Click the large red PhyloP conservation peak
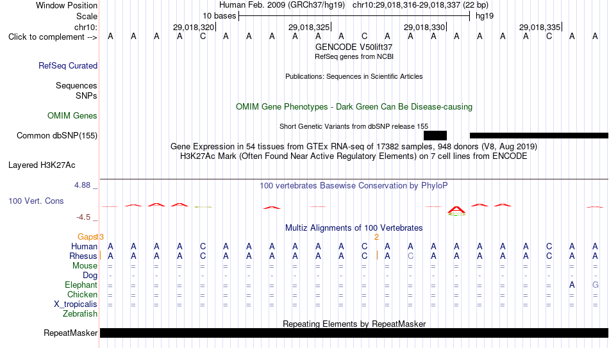 coord(456,211)
